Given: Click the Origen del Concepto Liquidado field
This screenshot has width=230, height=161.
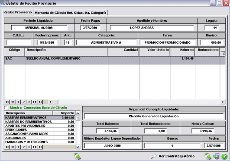Looking at the screenshot, I should (x=154, y=116).
